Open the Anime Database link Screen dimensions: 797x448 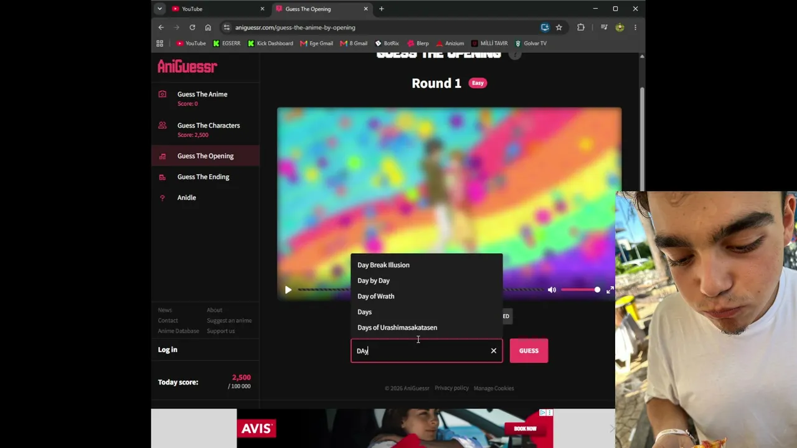[x=178, y=331]
